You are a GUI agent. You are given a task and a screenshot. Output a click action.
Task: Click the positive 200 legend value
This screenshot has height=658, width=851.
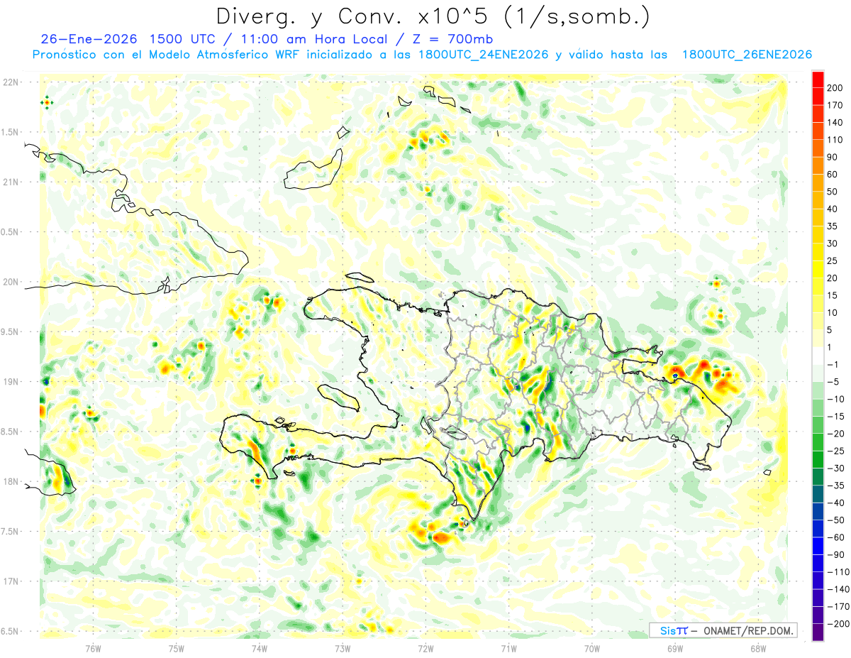tap(835, 88)
